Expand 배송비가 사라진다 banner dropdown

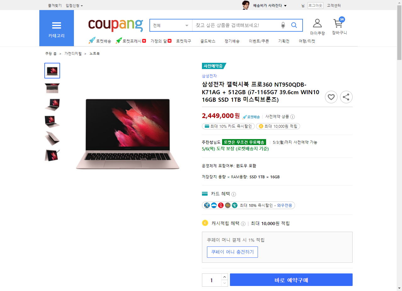(x=270, y=6)
